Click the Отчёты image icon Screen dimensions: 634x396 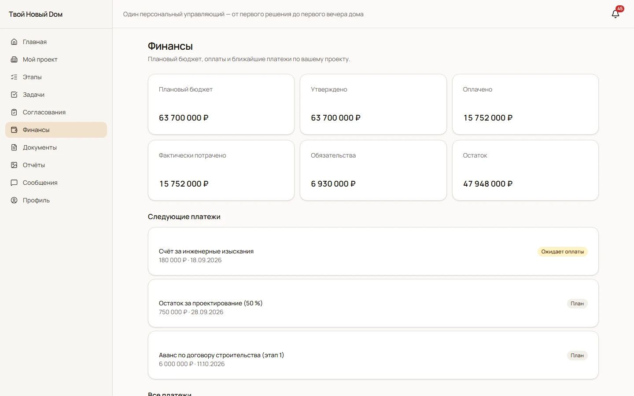14,165
